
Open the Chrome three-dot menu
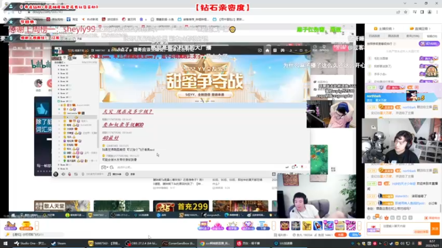click(x=437, y=12)
